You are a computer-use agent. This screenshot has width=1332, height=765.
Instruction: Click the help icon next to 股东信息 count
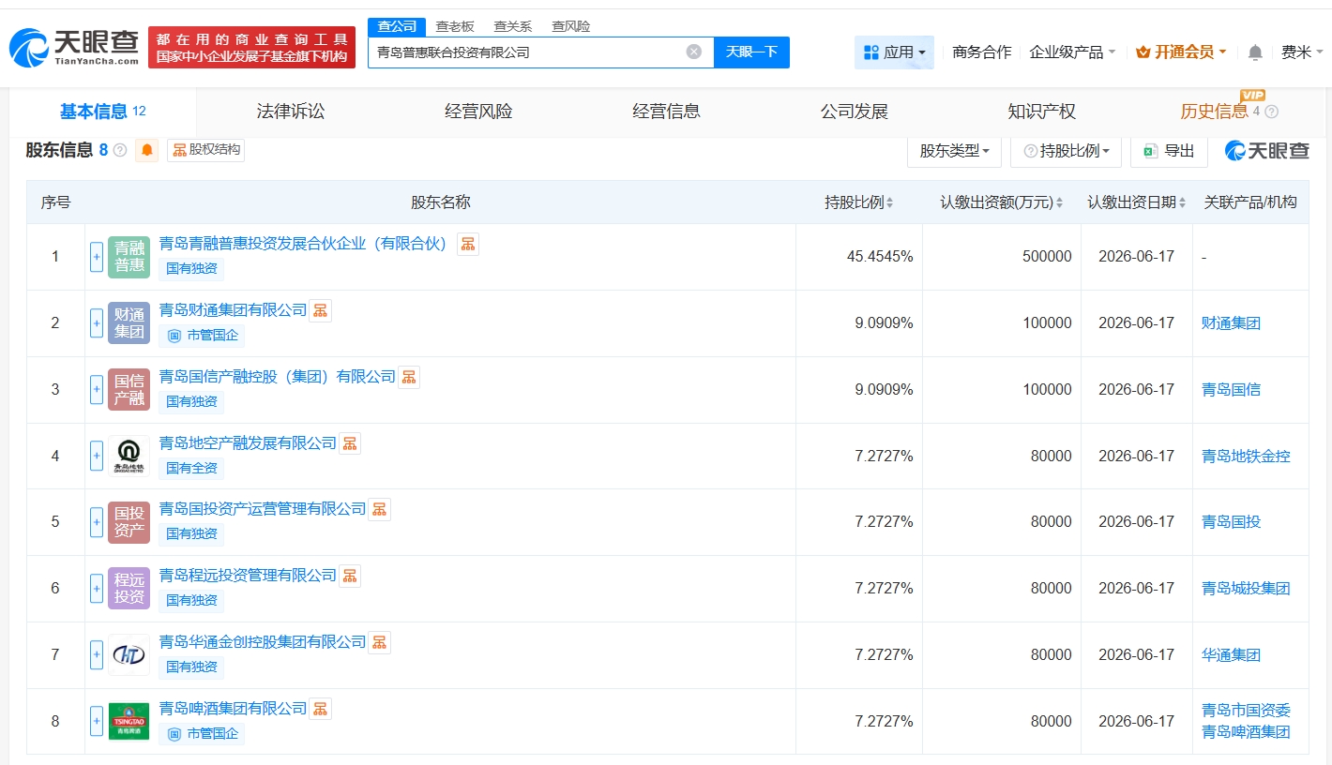click(120, 150)
